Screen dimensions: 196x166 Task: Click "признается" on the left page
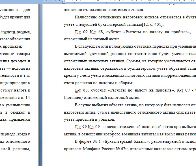click(x=20, y=120)
